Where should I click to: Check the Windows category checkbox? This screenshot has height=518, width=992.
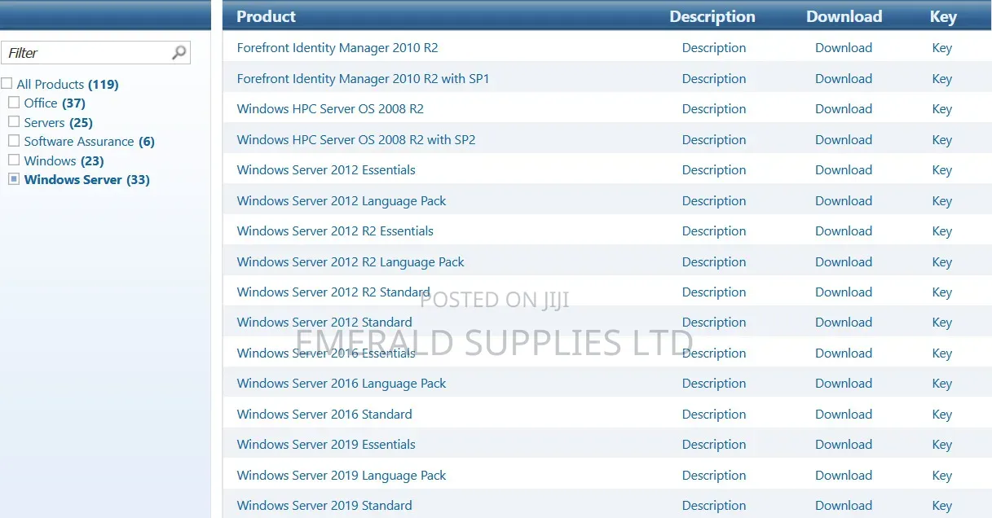14,160
